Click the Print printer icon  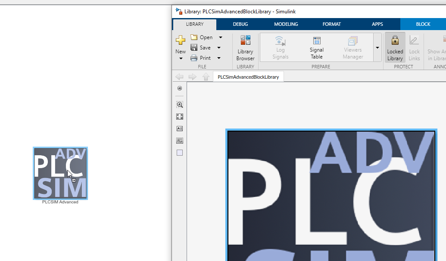click(194, 58)
